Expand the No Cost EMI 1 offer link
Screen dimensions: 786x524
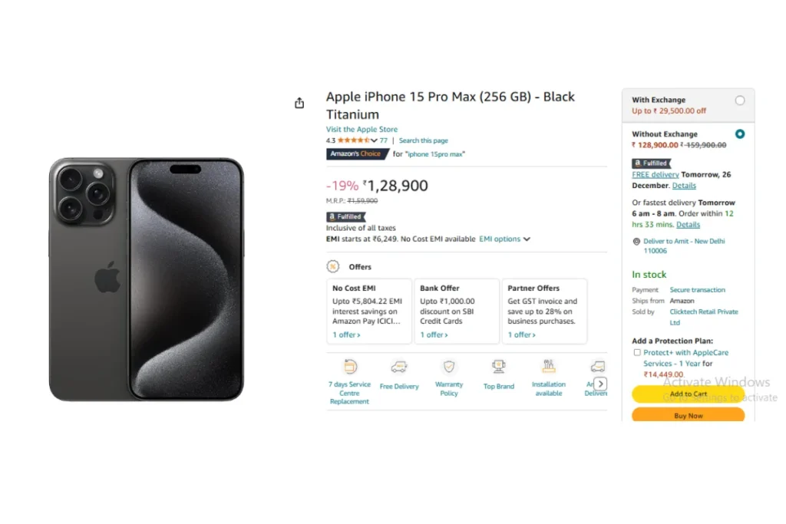346,335
